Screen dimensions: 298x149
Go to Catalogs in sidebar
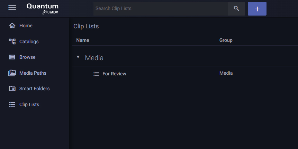[x=29, y=41]
